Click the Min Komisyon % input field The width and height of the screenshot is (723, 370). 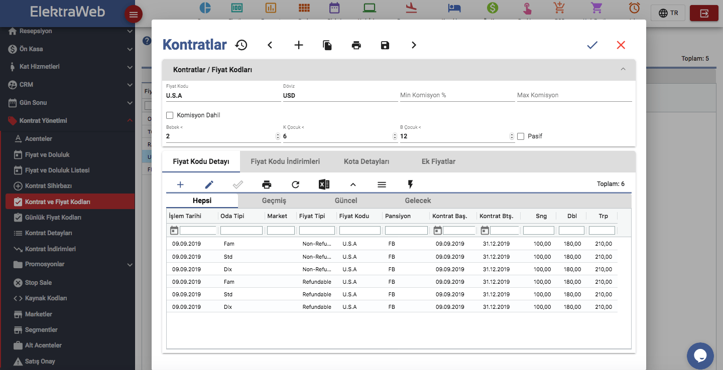tap(457, 95)
